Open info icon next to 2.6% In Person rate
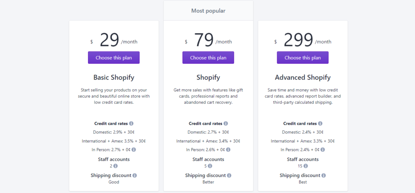Screen dimensions: 415x193 228,149
